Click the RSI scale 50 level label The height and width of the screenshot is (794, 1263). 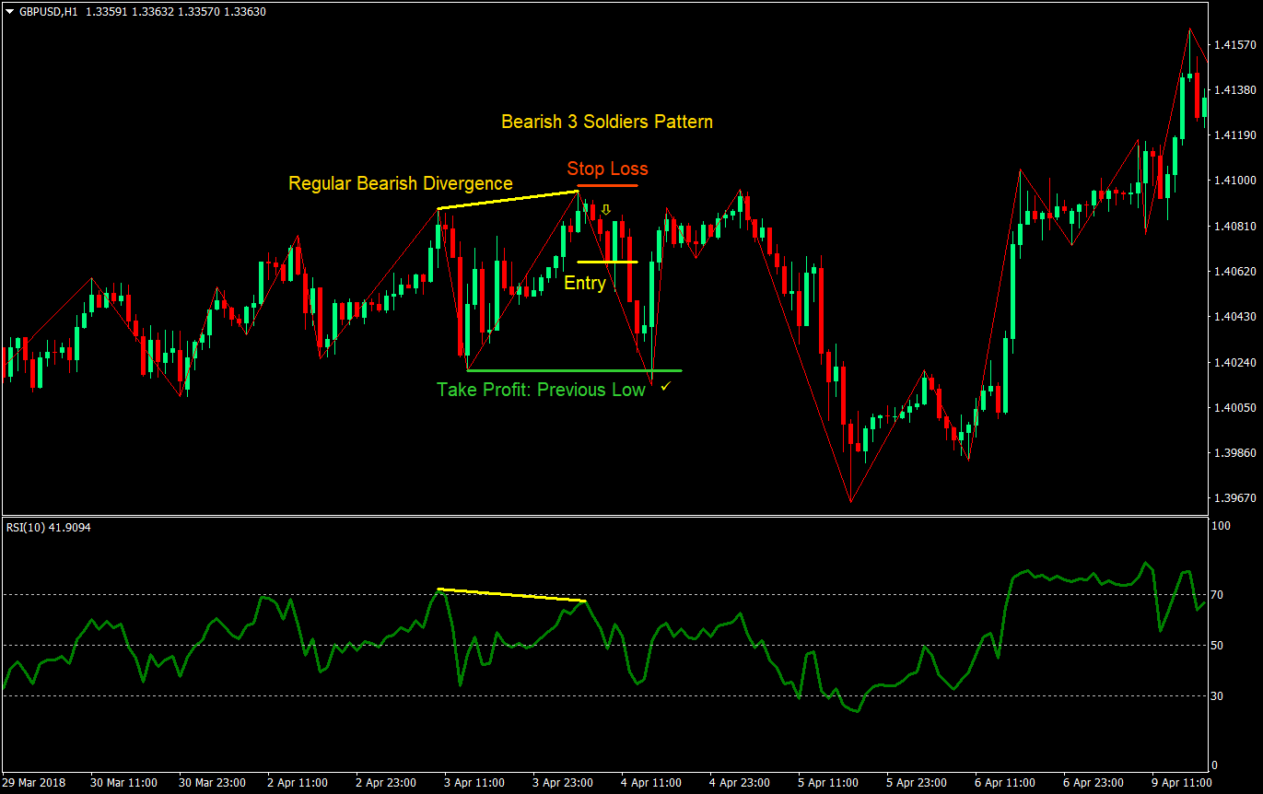[1217, 646]
